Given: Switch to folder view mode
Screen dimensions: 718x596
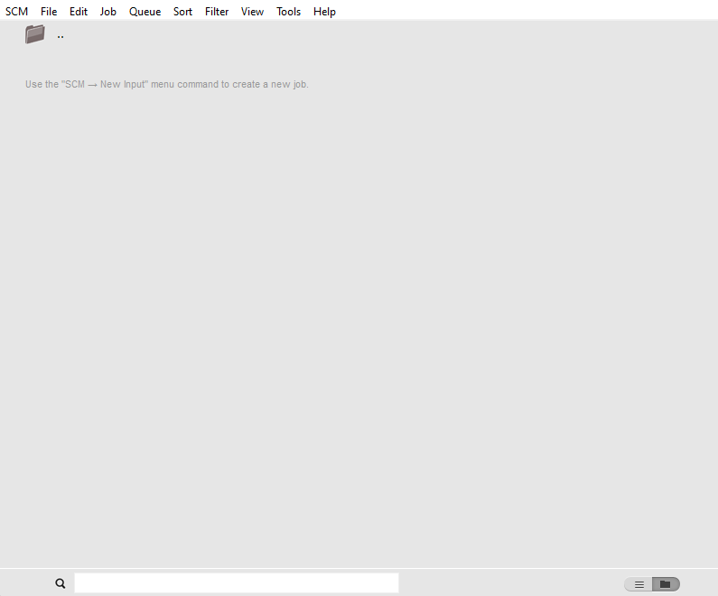Looking at the screenshot, I should pyautogui.click(x=666, y=584).
